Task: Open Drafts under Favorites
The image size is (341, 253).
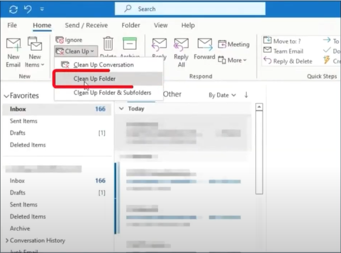Action: (18, 133)
